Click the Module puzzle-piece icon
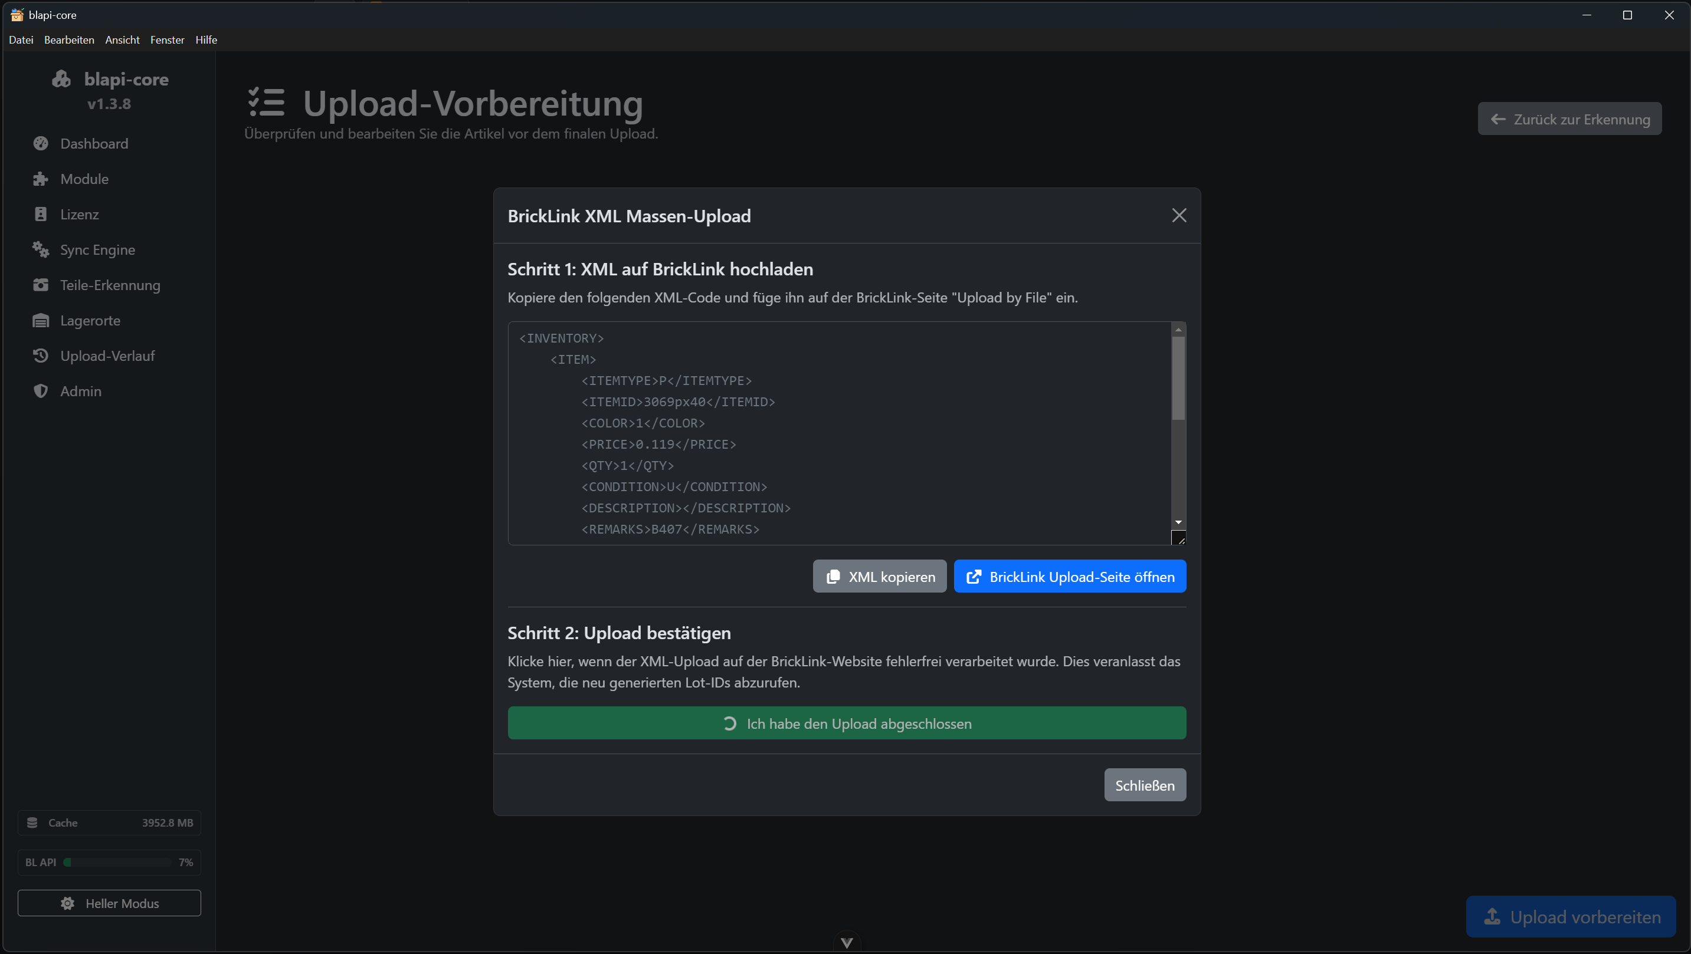This screenshot has width=1691, height=954. click(x=41, y=179)
